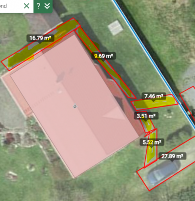The width and height of the screenshot is (195, 201).
Task: Pick the 5.52 m² measurement label
Action: [152, 142]
